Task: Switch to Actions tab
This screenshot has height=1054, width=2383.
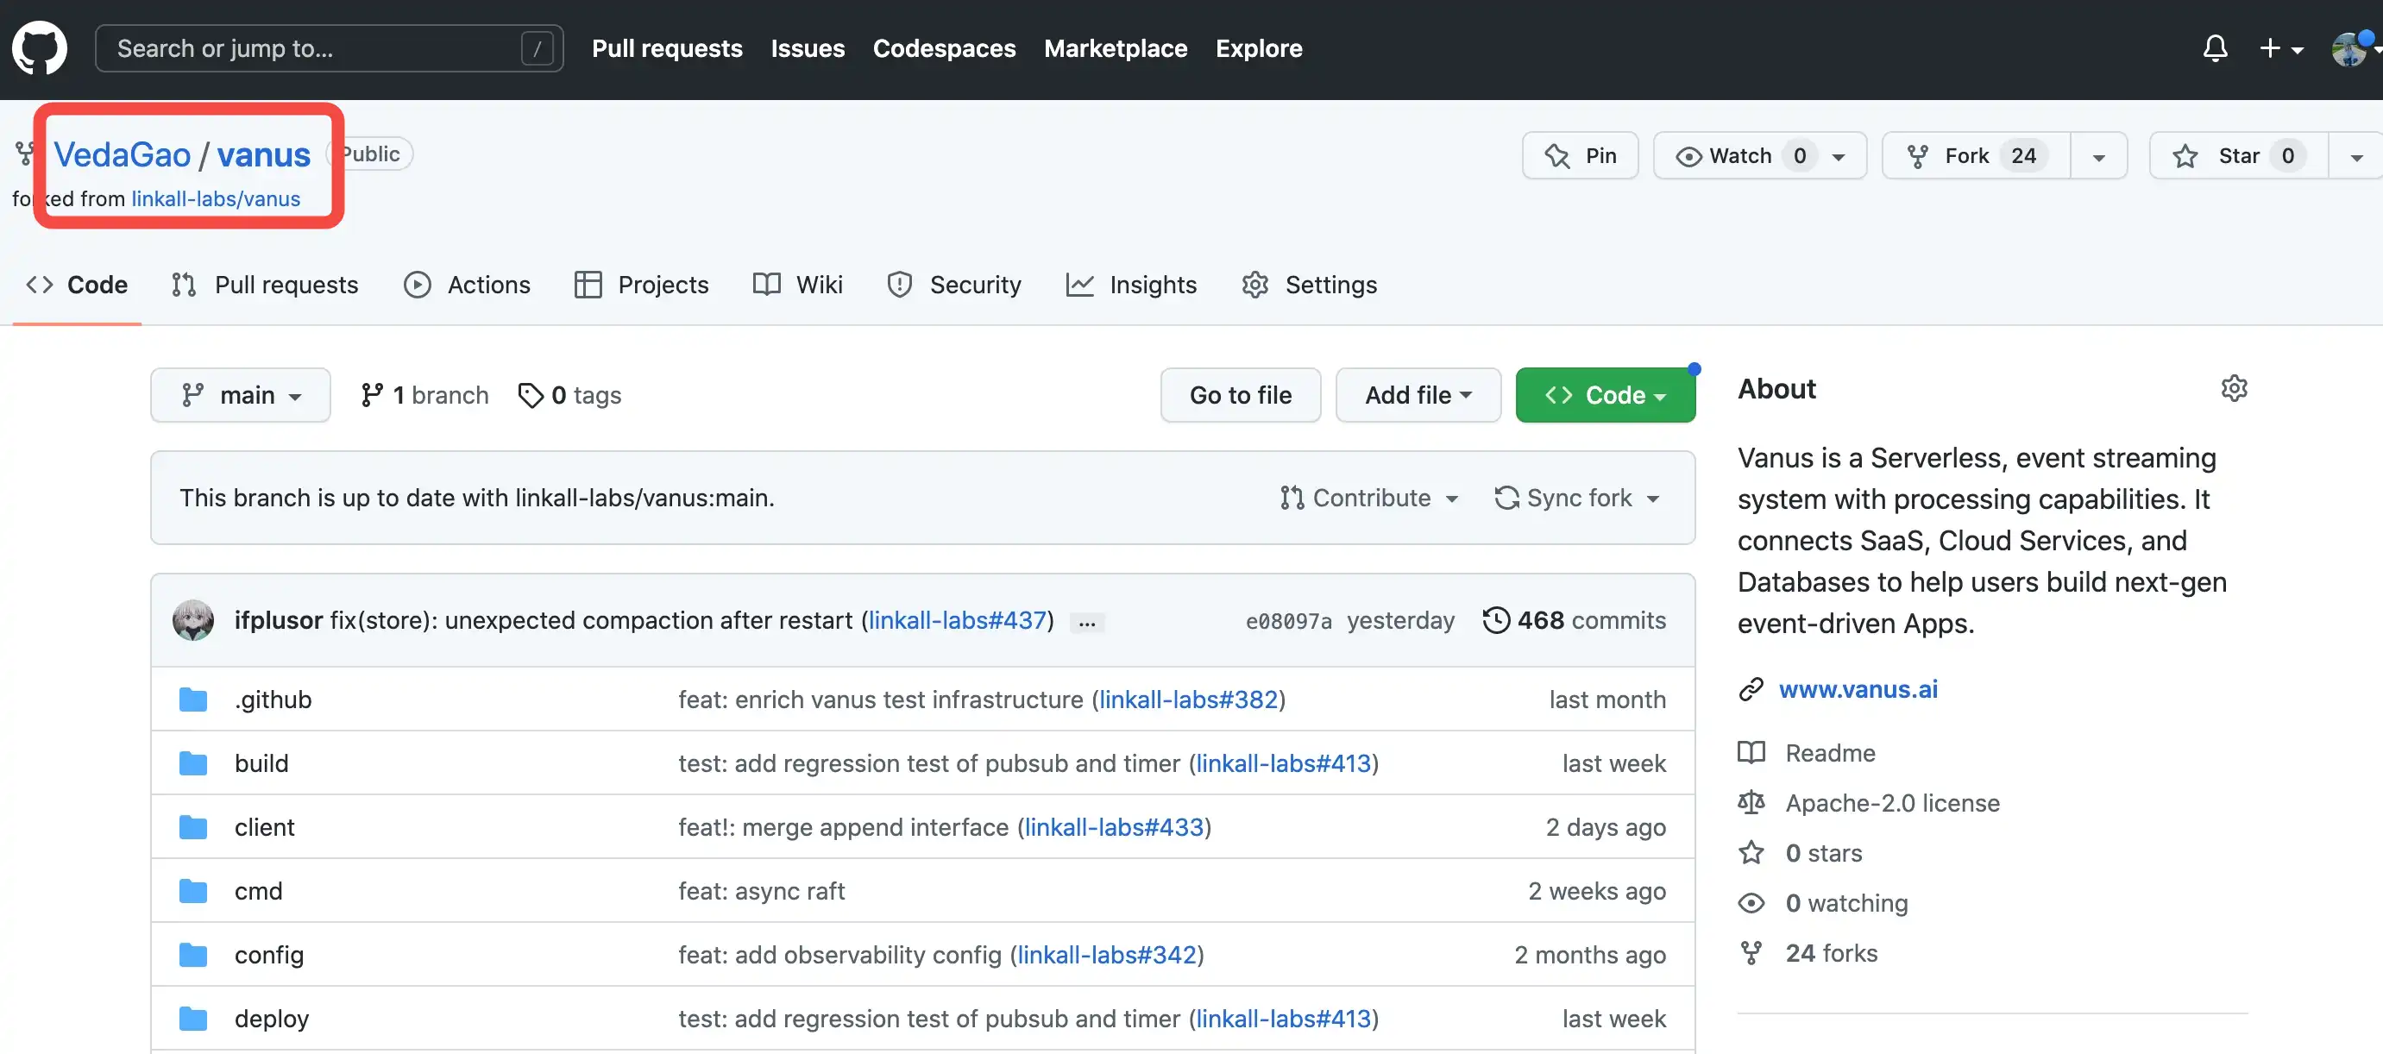Action: click(467, 285)
